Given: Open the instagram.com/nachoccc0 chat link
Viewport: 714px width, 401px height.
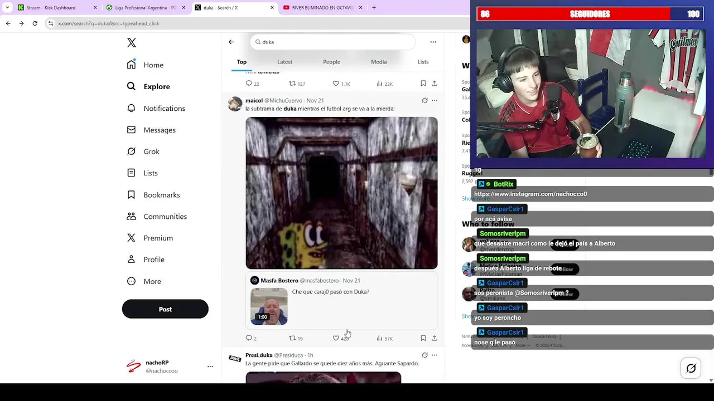Looking at the screenshot, I should 530,194.
